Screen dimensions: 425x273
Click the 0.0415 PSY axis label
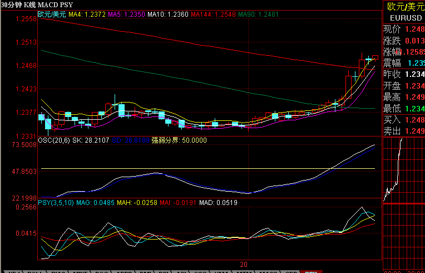click(x=26, y=233)
